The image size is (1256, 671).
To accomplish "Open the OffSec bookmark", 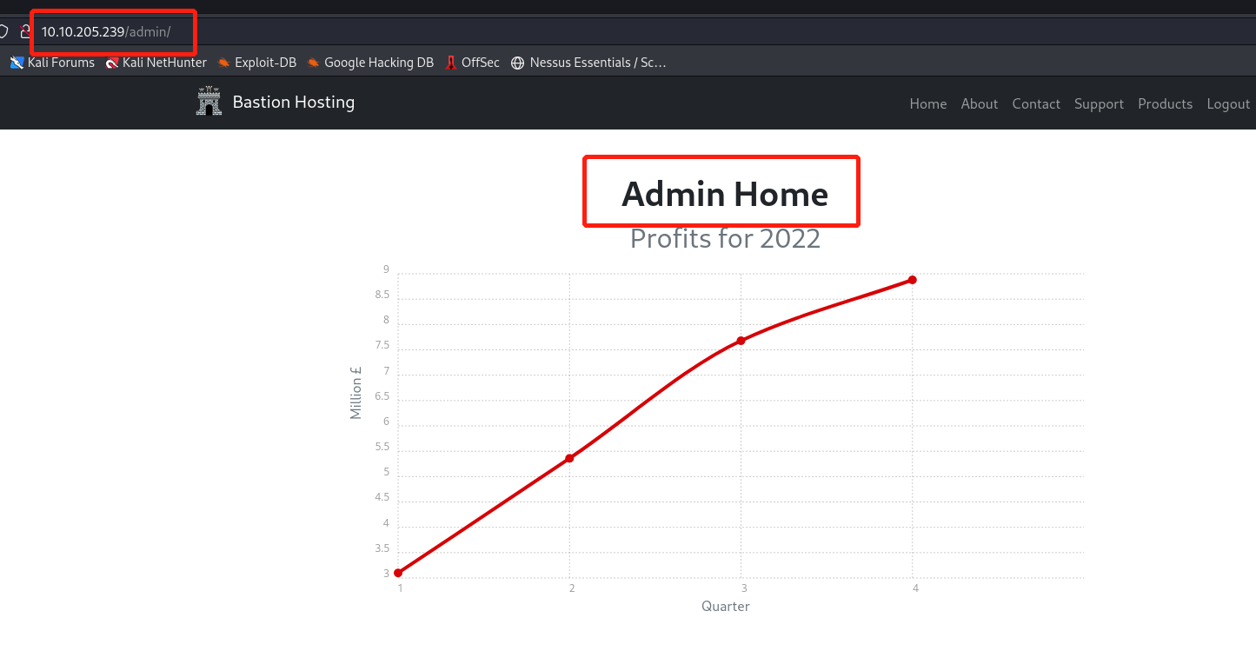I will pos(472,63).
